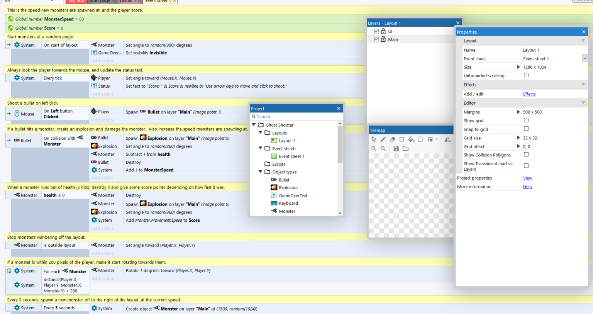The height and width of the screenshot is (314, 593).
Task: Click the Project panel search field
Action: [x=296, y=116]
